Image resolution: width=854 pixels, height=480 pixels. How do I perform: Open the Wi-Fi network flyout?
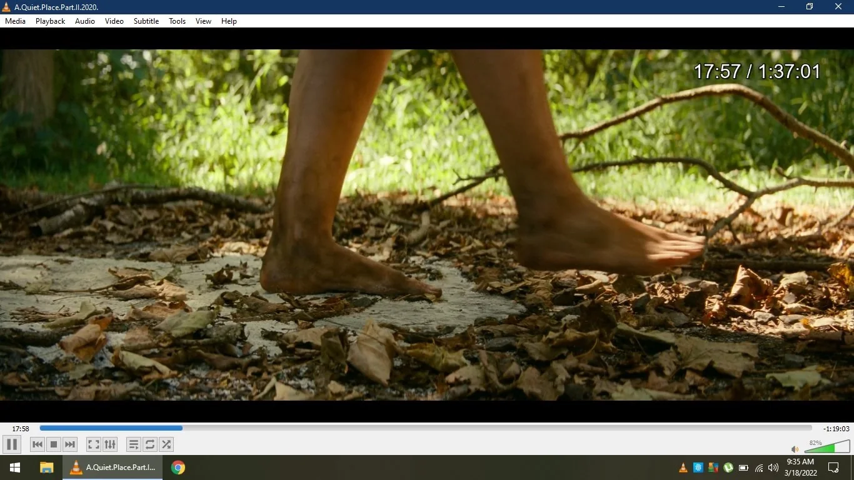(x=759, y=467)
